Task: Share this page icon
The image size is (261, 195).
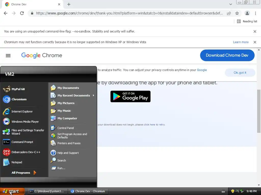Action: click(x=229, y=13)
